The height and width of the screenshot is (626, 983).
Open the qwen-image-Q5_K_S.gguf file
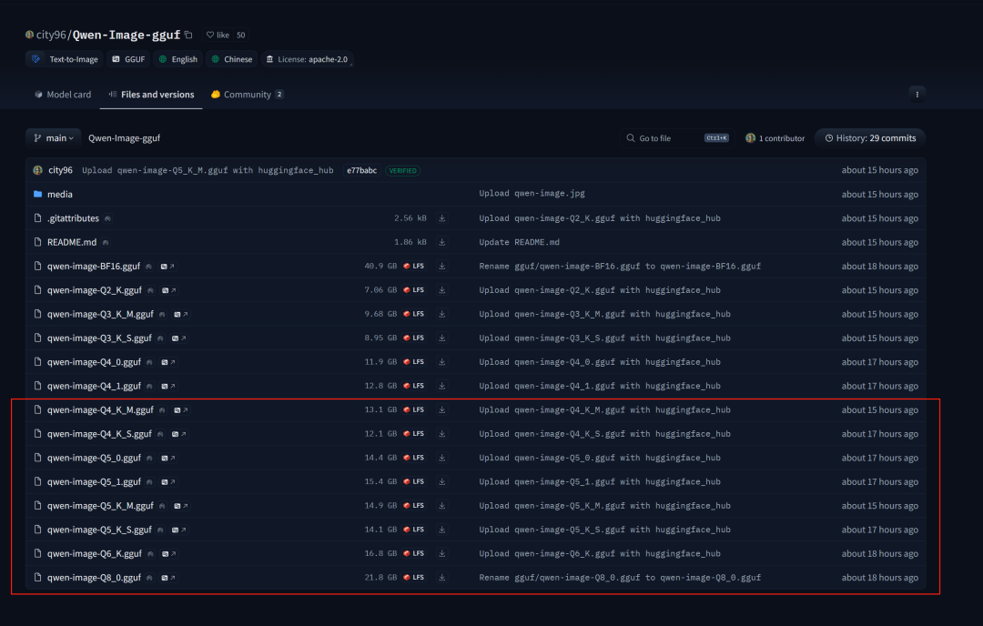(x=99, y=530)
